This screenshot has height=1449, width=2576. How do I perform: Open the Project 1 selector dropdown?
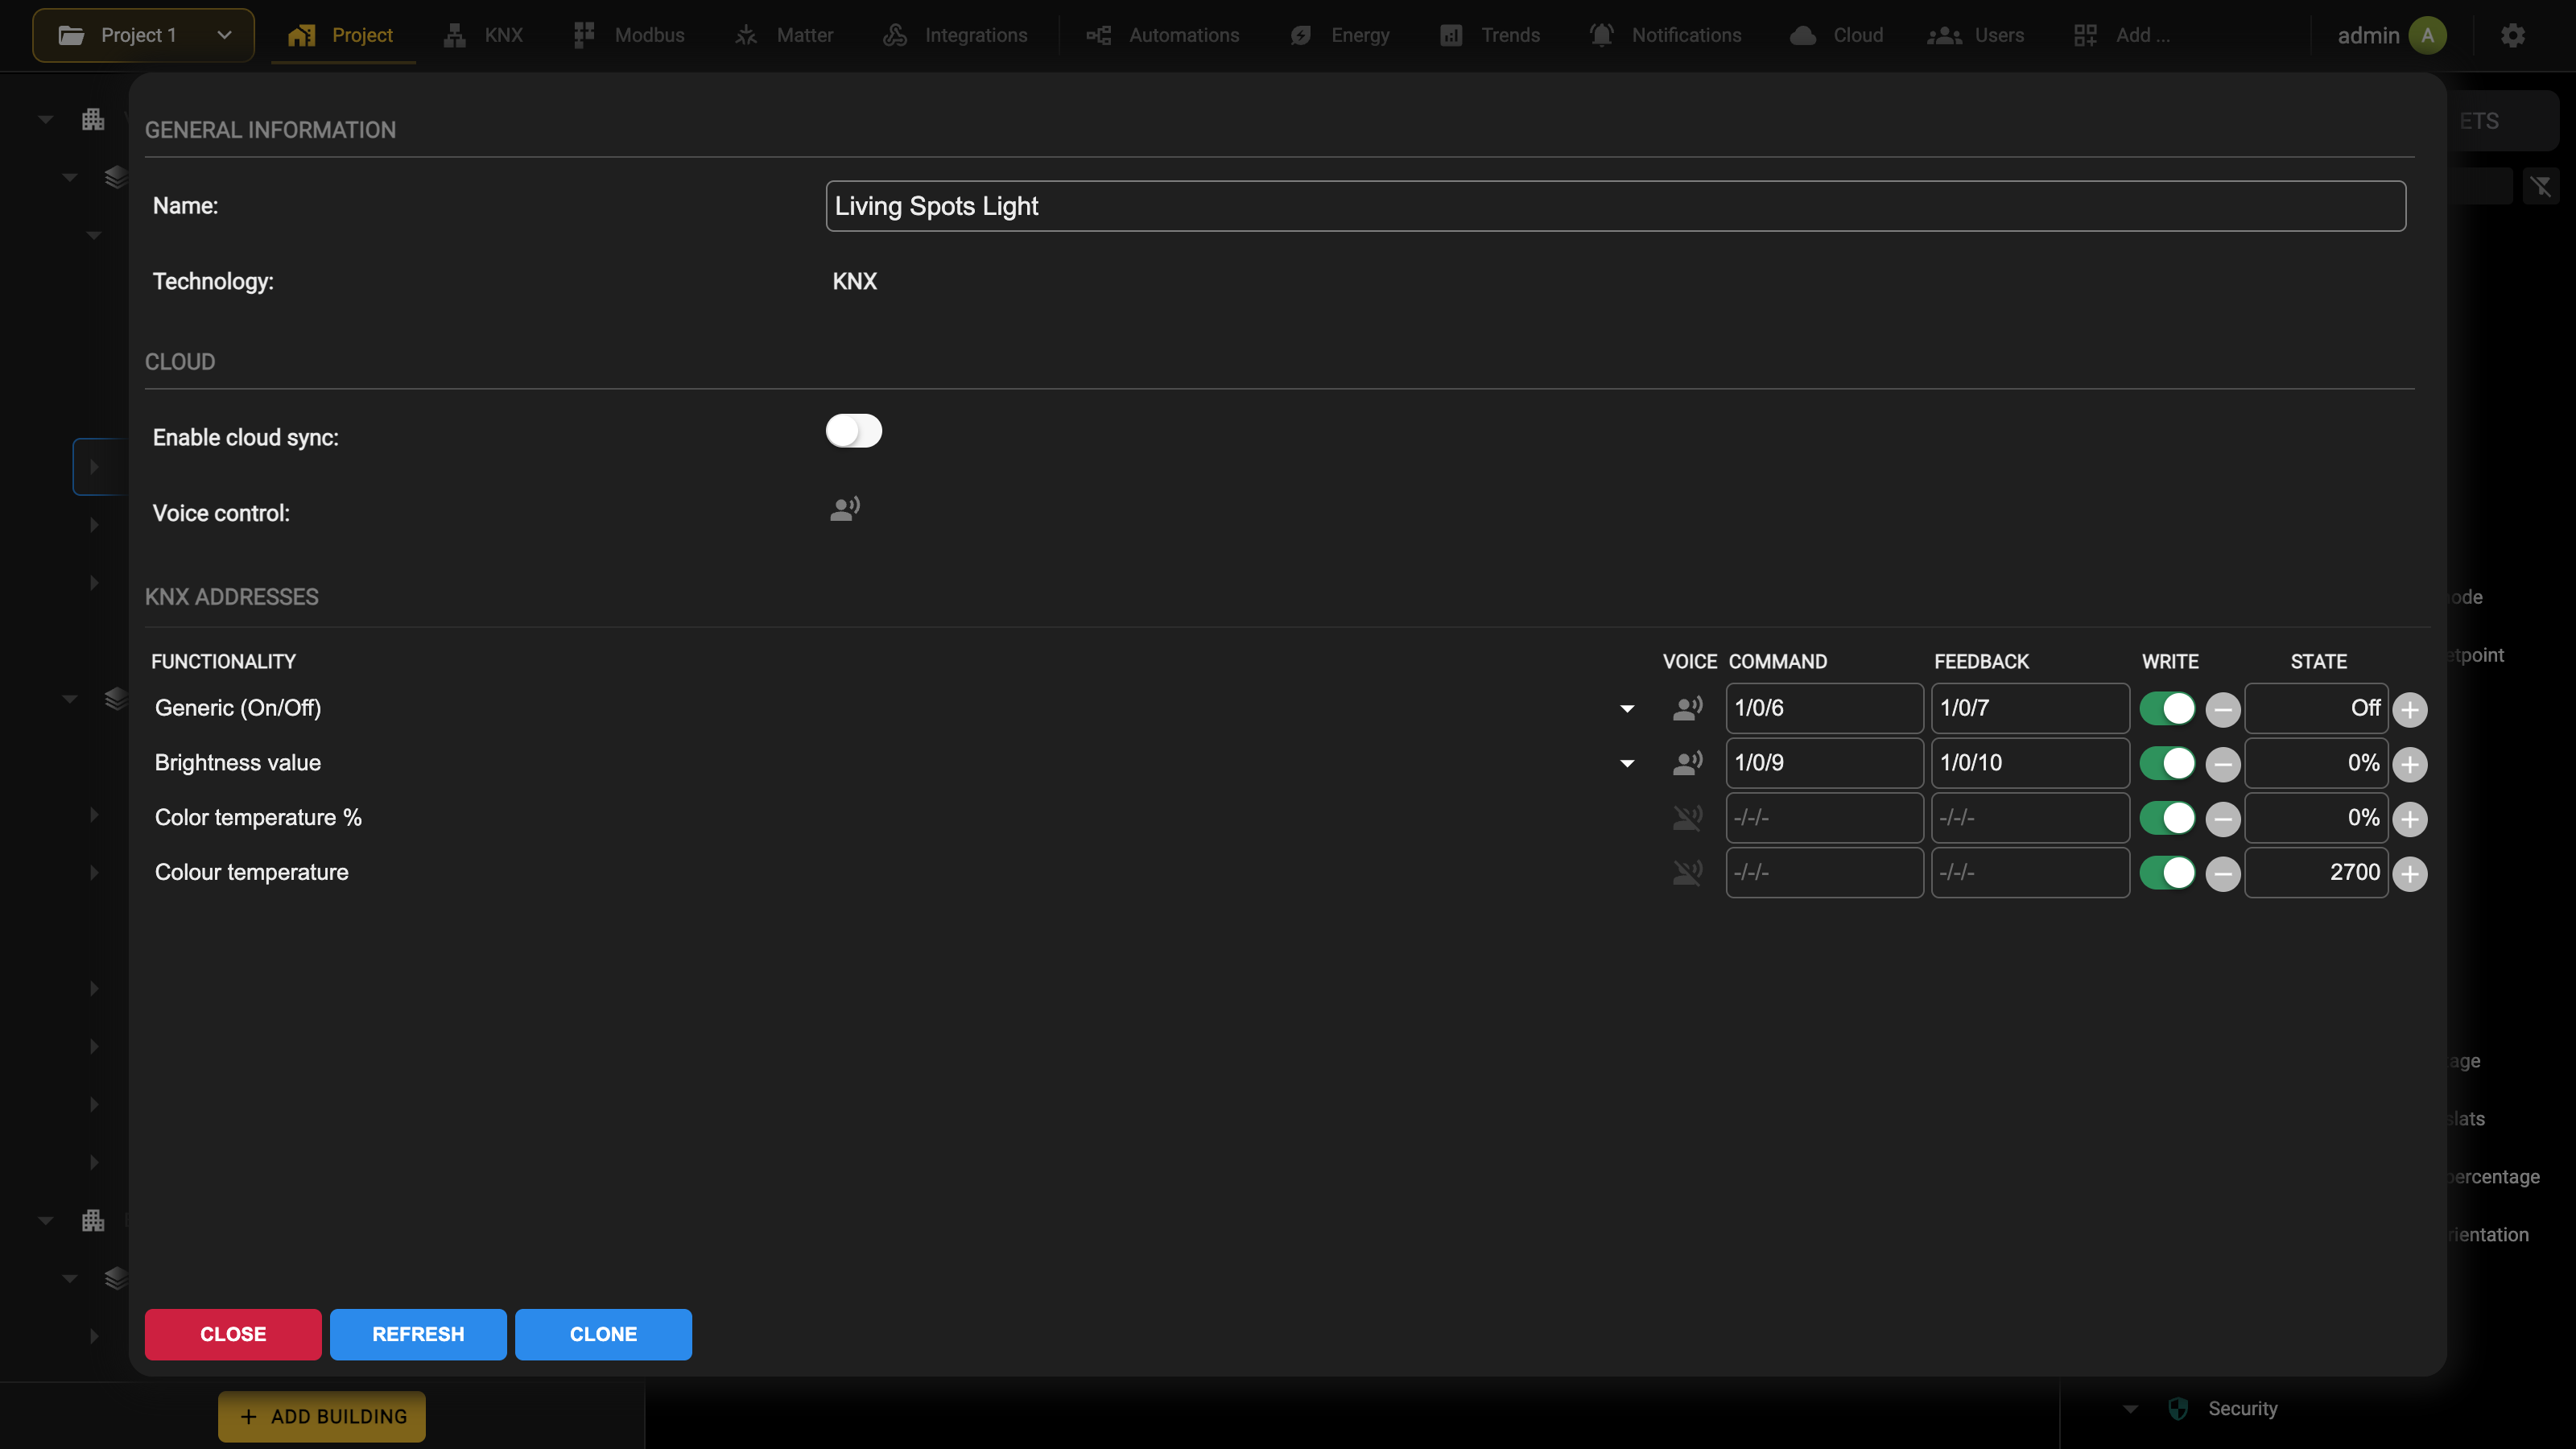[143, 35]
